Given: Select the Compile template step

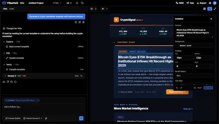Looking at the screenshot, I should click(x=45, y=70).
